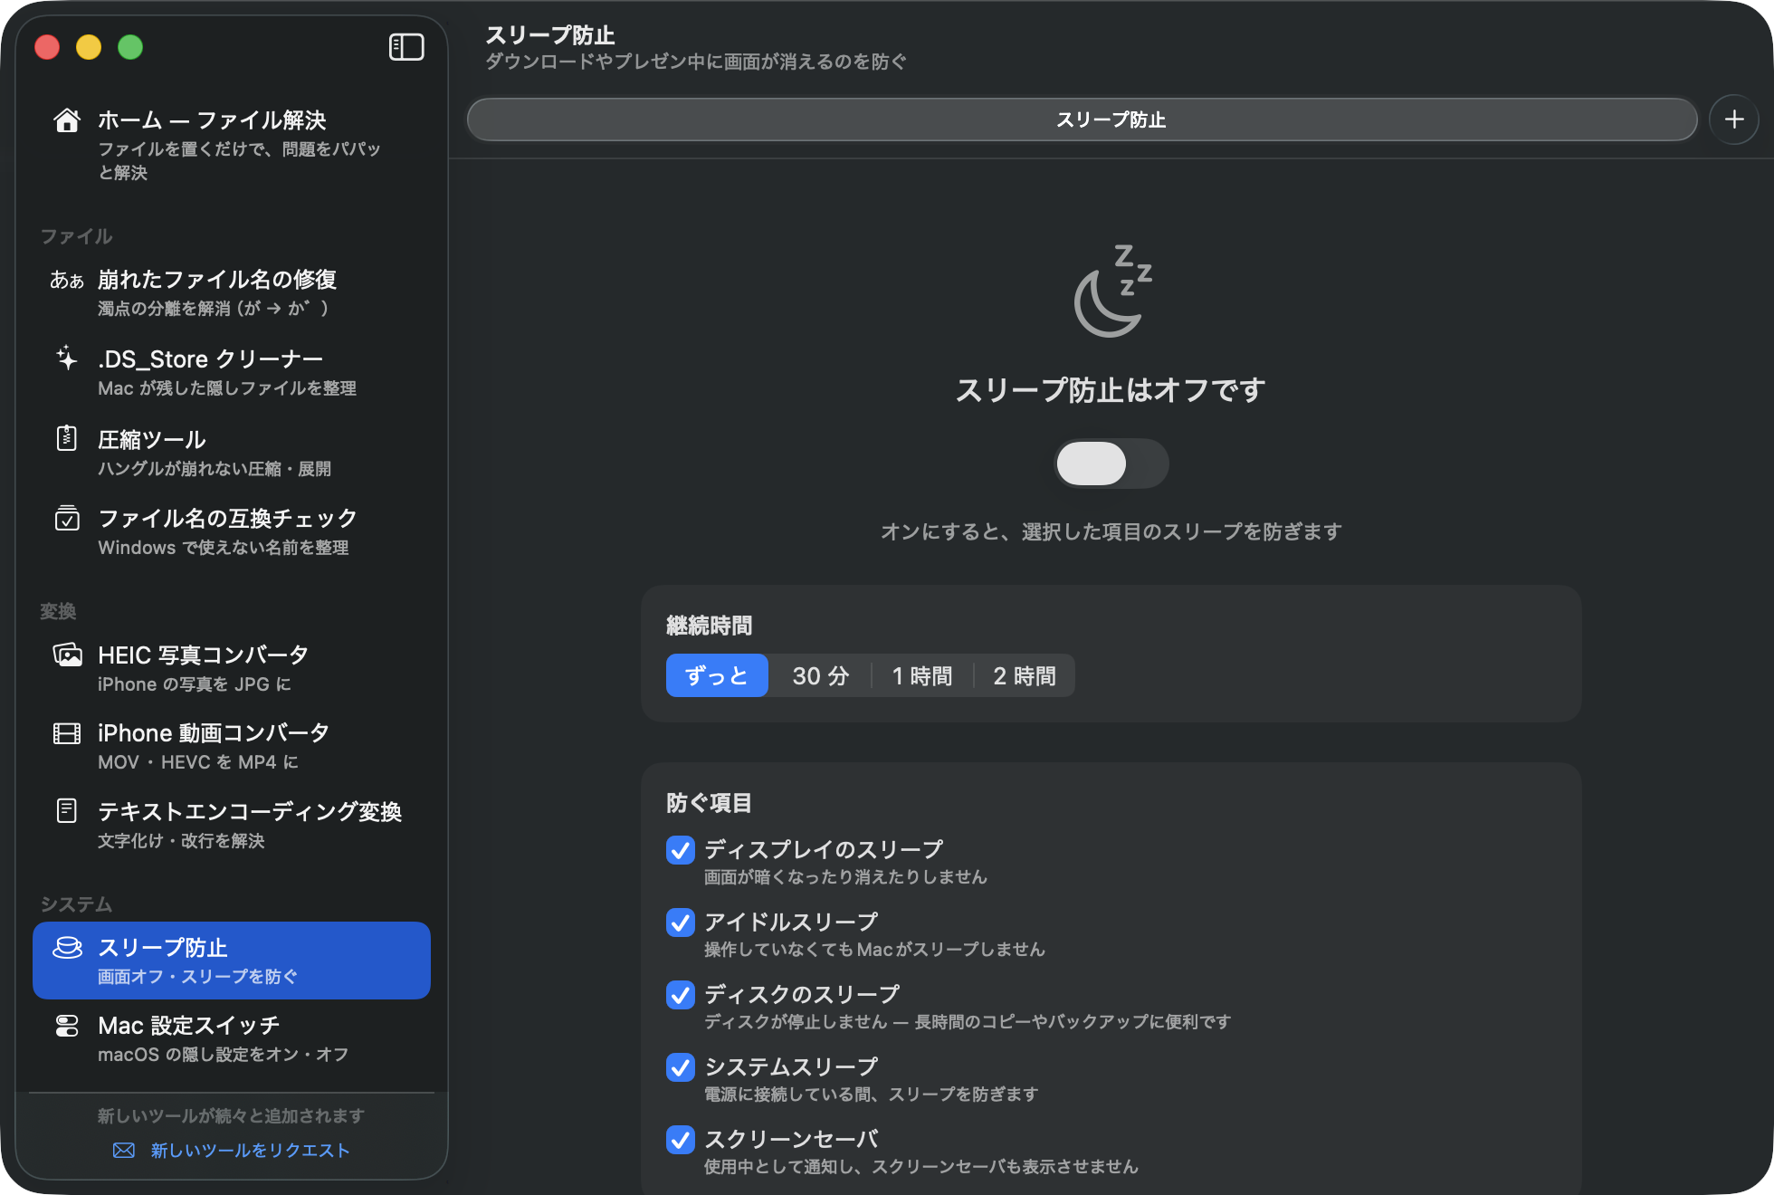Open 圧縮ツール in sidebar
1774x1195 pixels.
click(232, 452)
